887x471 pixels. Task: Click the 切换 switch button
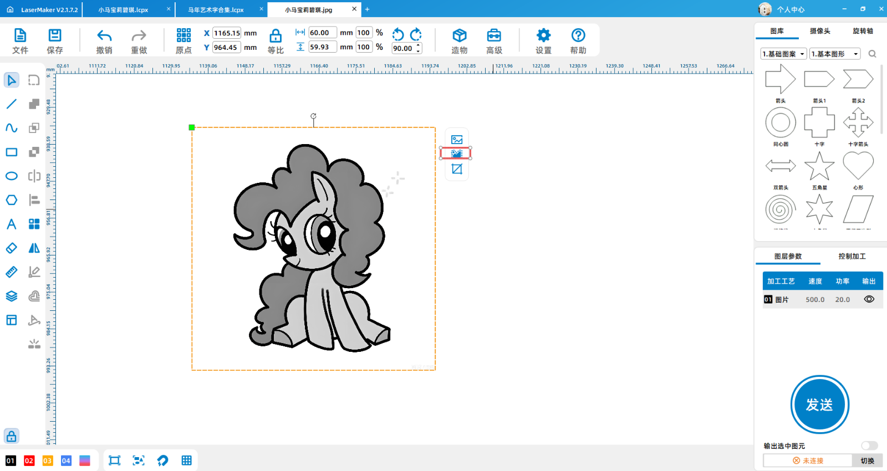coord(867,460)
